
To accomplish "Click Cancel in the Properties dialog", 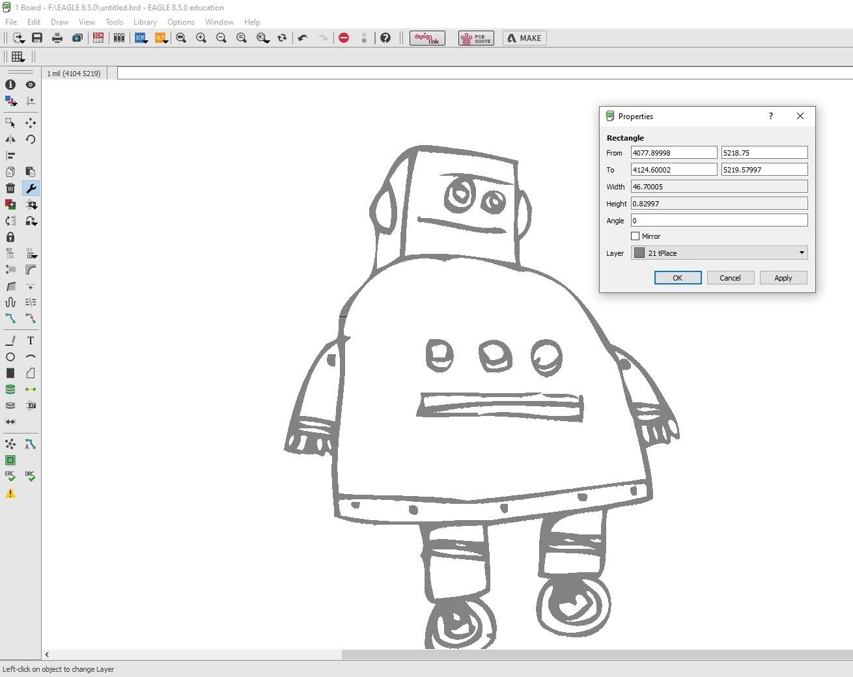I will [x=730, y=278].
